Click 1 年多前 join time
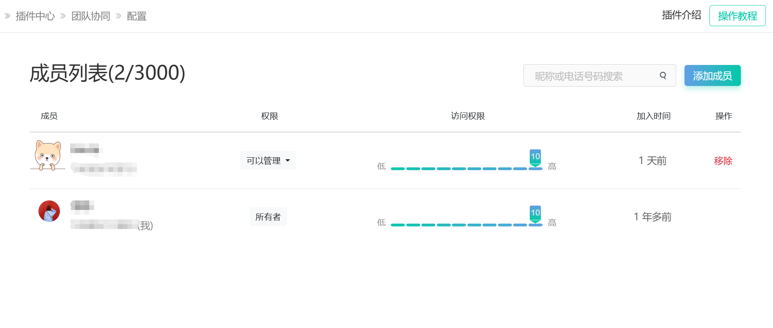The image size is (773, 328). (652, 217)
